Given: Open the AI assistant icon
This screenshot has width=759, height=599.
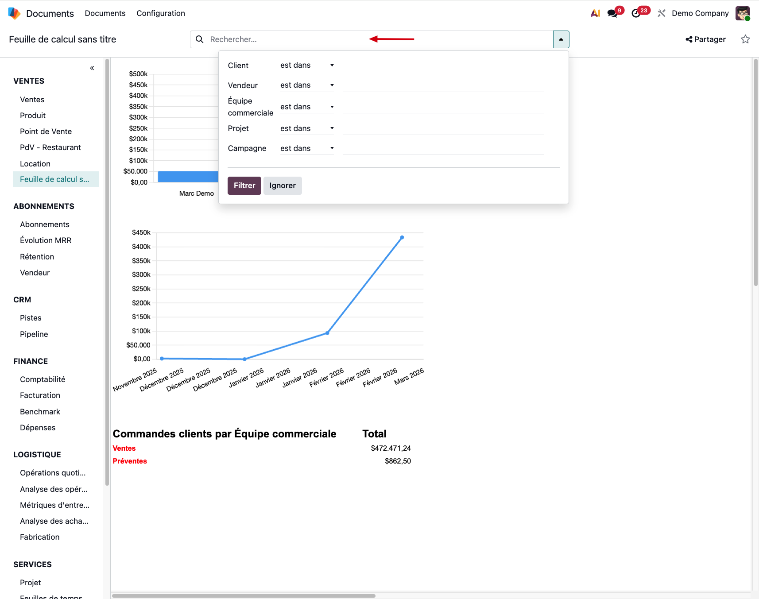Looking at the screenshot, I should coord(595,13).
